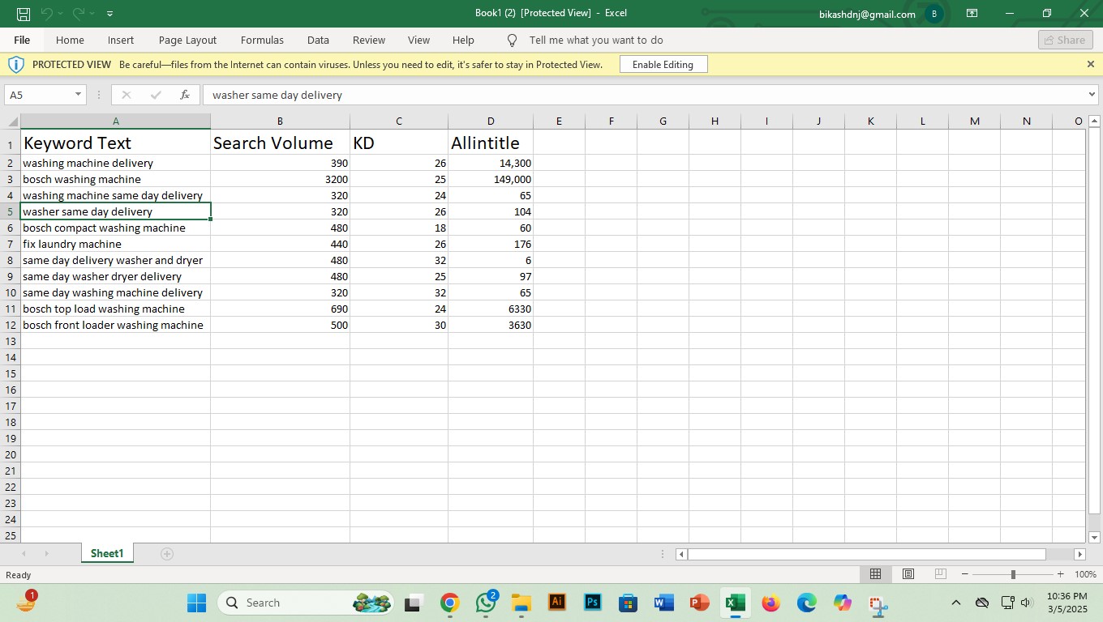
Task: Click the Share button
Action: point(1065,40)
